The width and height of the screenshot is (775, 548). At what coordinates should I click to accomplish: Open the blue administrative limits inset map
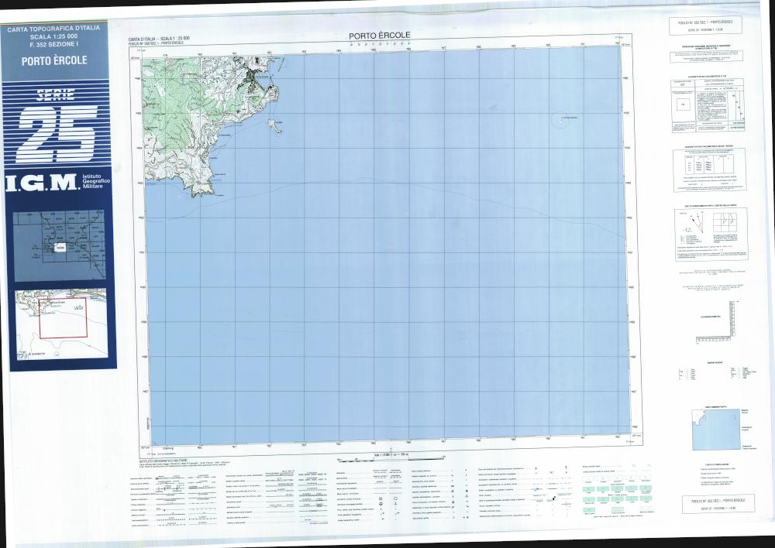click(716, 429)
